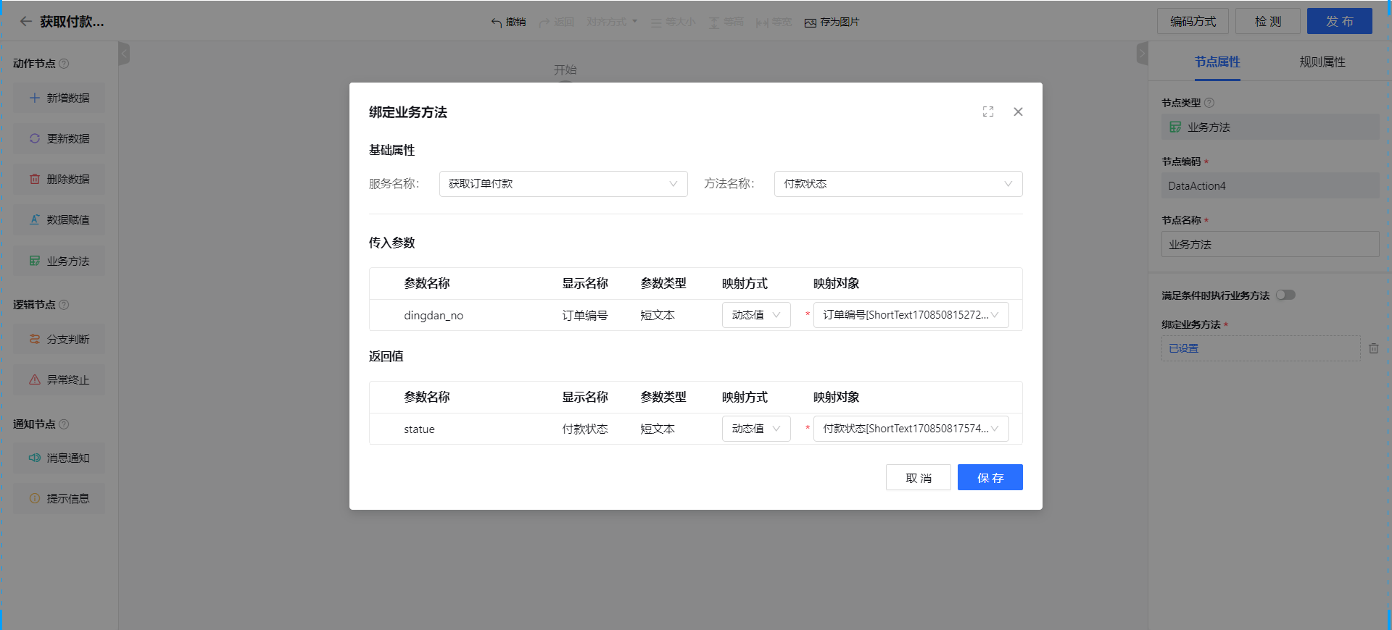Click the delete icon beside 已设置
1392x630 pixels.
[x=1373, y=348]
